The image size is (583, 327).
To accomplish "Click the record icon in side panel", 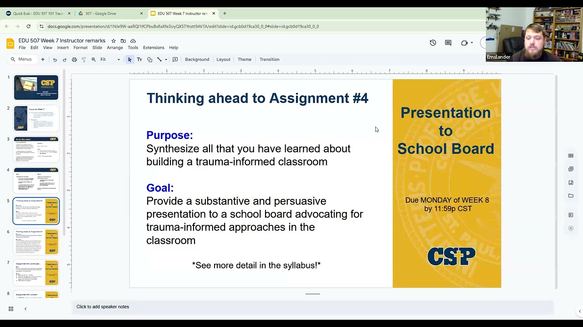I will [571, 228].
